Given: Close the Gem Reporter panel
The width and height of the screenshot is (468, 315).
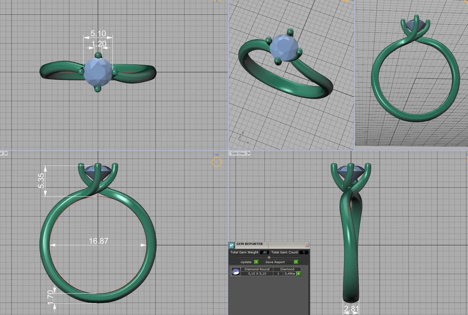Looking at the screenshot, I should click(307, 245).
